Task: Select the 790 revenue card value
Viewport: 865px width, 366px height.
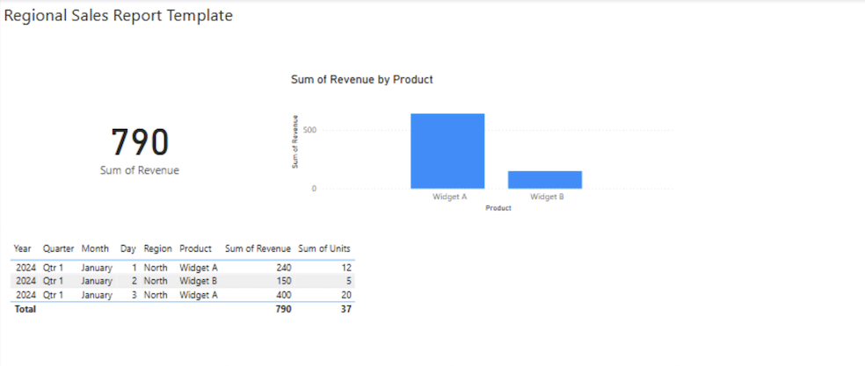Action: tap(140, 142)
